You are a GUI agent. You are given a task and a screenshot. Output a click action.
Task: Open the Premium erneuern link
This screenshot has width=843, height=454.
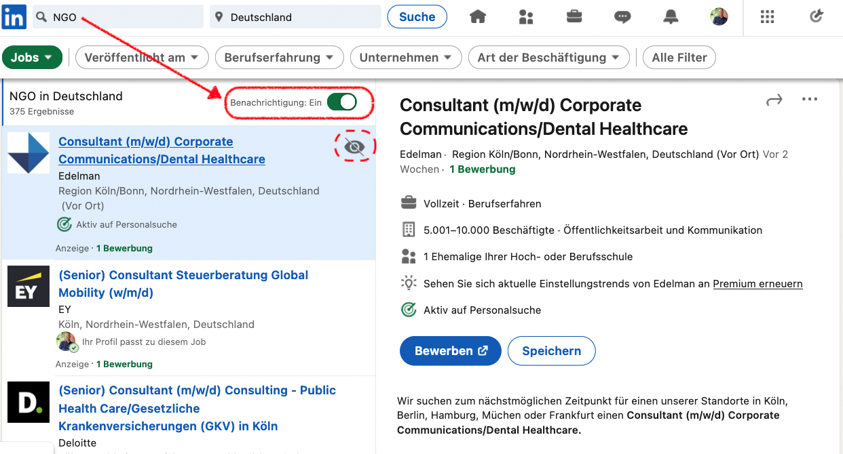[x=757, y=284]
